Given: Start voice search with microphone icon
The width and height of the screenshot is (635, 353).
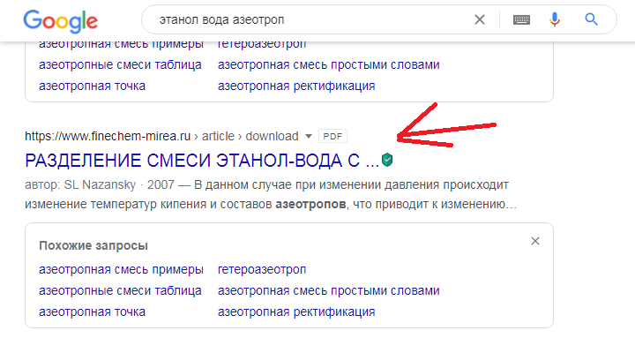Looking at the screenshot, I should (555, 19).
